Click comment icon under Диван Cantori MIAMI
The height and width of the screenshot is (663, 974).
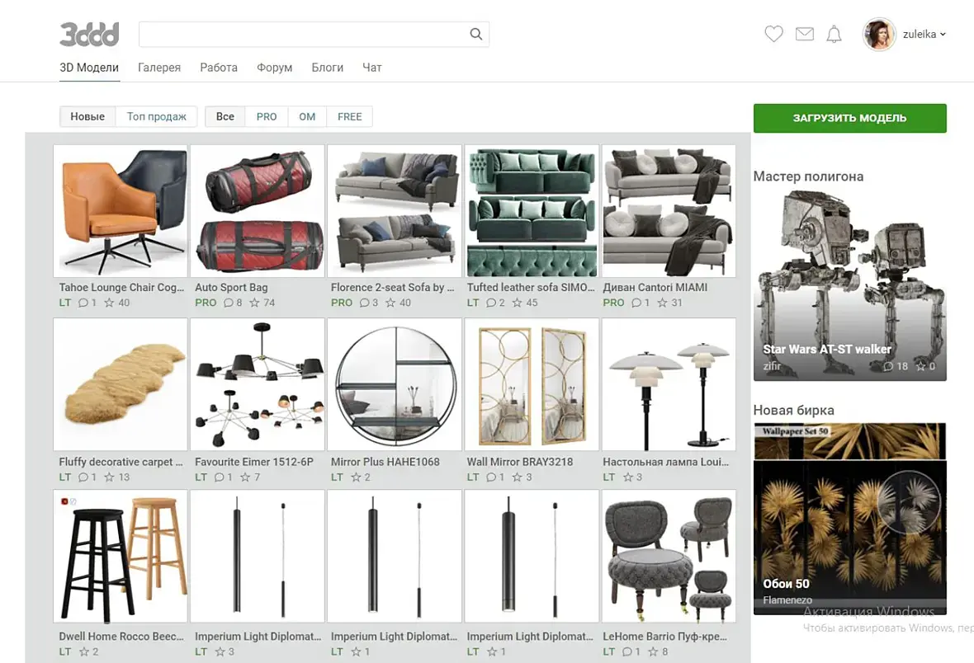[636, 303]
